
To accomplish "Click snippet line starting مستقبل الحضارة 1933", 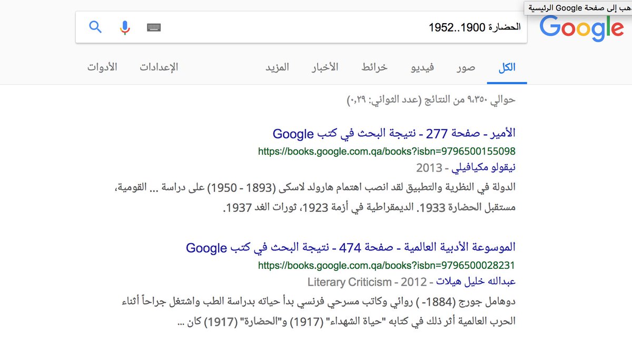I will tap(369, 207).
